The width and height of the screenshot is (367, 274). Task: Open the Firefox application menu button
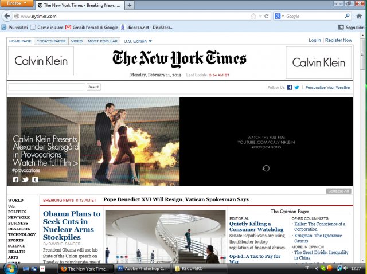tap(17, 3)
